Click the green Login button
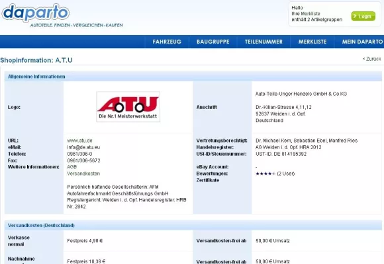 [363, 16]
